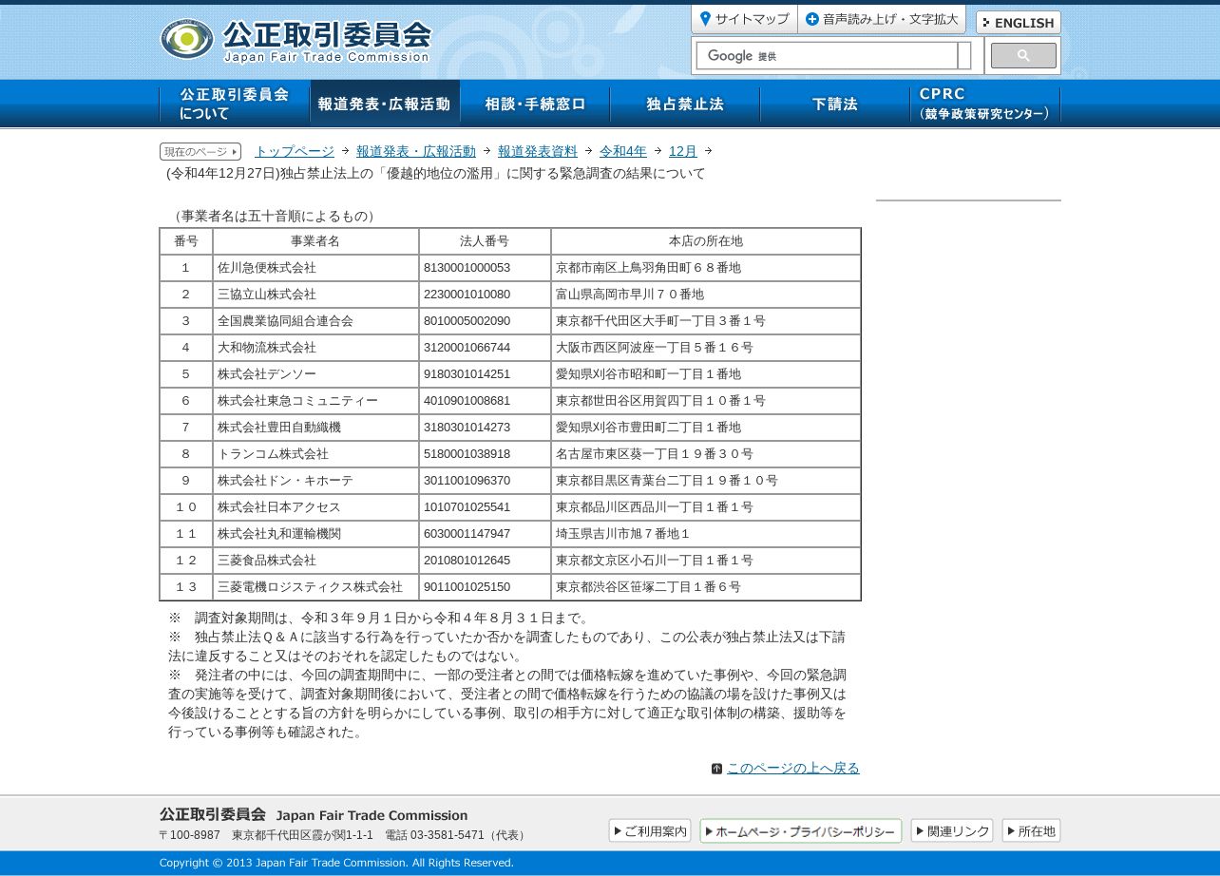Click the page-top arrow icon
Image resolution: width=1220 pixels, height=876 pixels.
(x=716, y=769)
